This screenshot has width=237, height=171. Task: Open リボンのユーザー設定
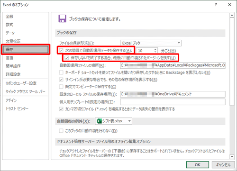click(x=21, y=83)
